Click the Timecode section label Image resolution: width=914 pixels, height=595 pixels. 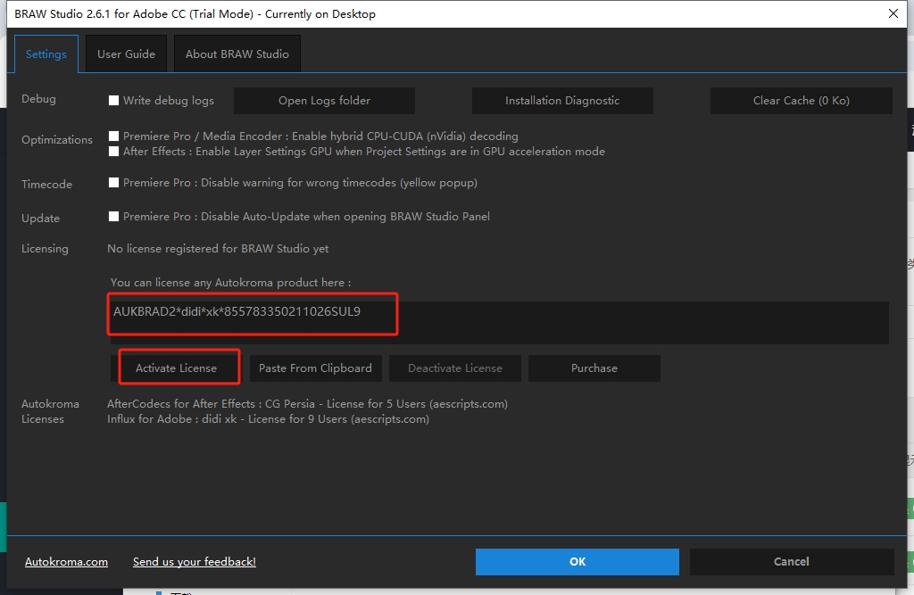coord(46,184)
